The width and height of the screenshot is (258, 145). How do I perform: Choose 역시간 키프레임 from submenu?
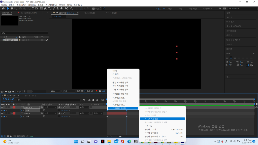click(163, 119)
